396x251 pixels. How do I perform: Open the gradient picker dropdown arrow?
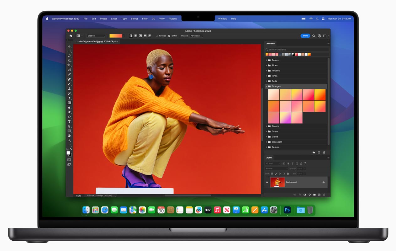coord(124,36)
